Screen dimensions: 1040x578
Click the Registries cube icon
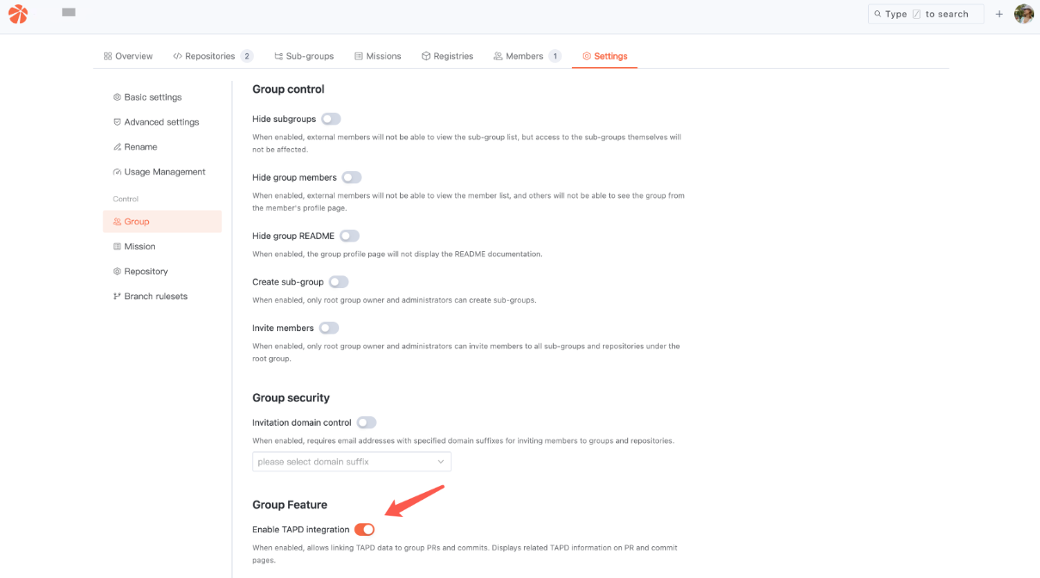tap(426, 56)
